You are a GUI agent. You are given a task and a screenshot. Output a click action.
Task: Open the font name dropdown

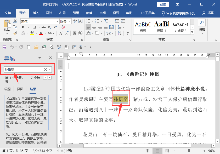click(x=57, y=21)
